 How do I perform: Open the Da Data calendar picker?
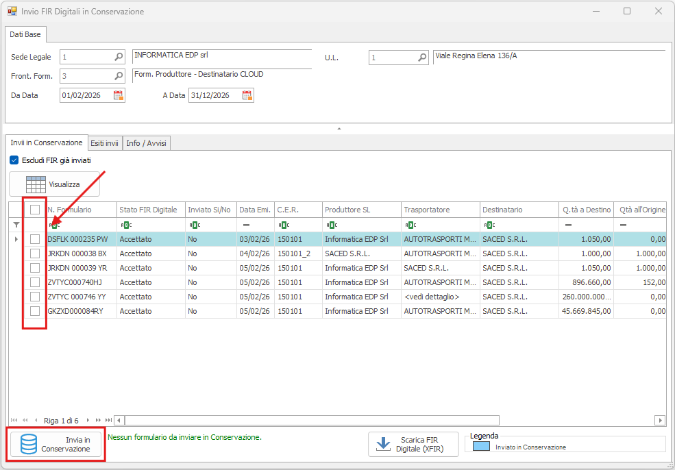click(x=119, y=95)
